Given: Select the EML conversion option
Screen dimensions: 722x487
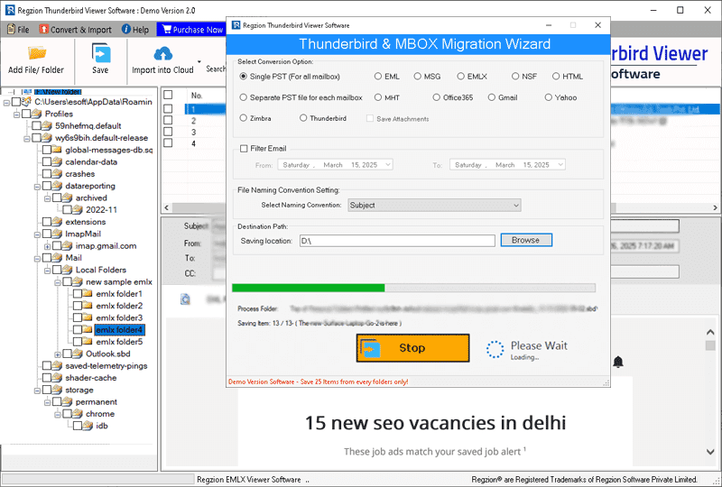Looking at the screenshot, I should click(378, 77).
